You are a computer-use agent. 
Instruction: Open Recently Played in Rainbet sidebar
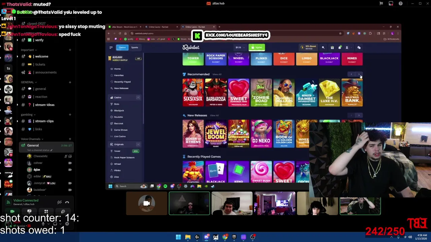[122, 82]
